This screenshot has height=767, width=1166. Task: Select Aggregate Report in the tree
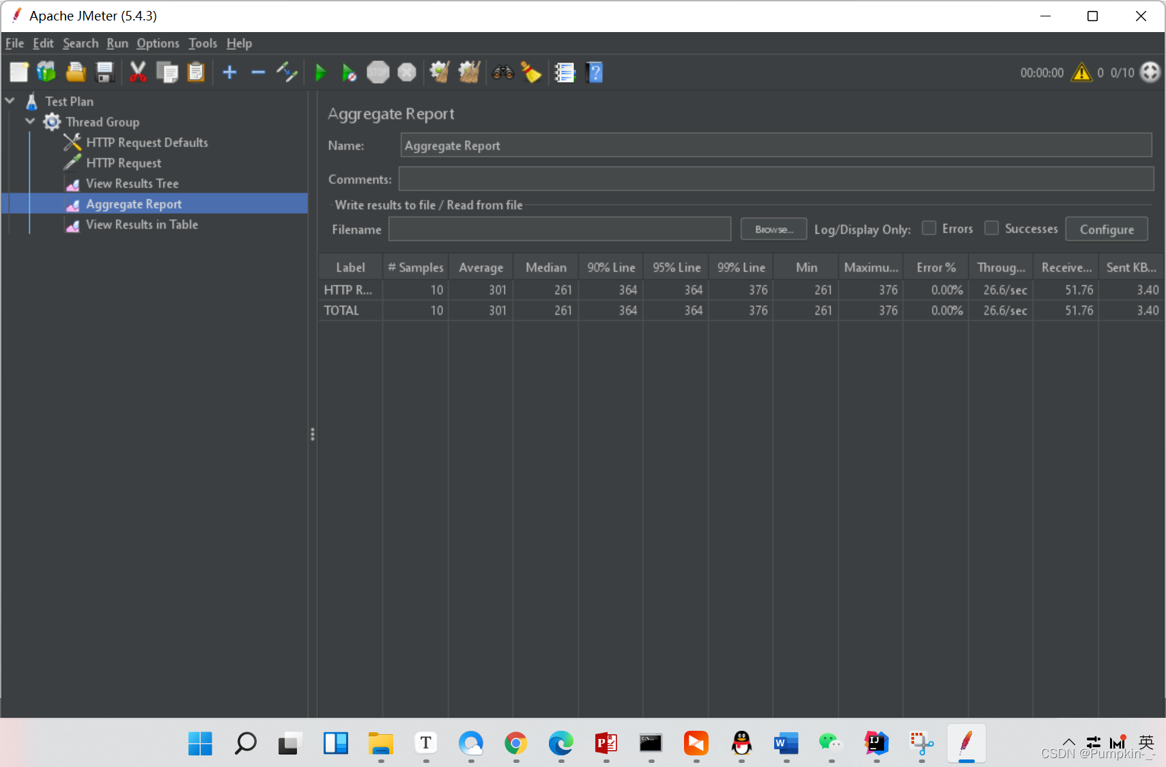[134, 204]
